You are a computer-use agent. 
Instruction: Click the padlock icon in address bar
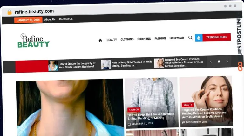click(10, 12)
